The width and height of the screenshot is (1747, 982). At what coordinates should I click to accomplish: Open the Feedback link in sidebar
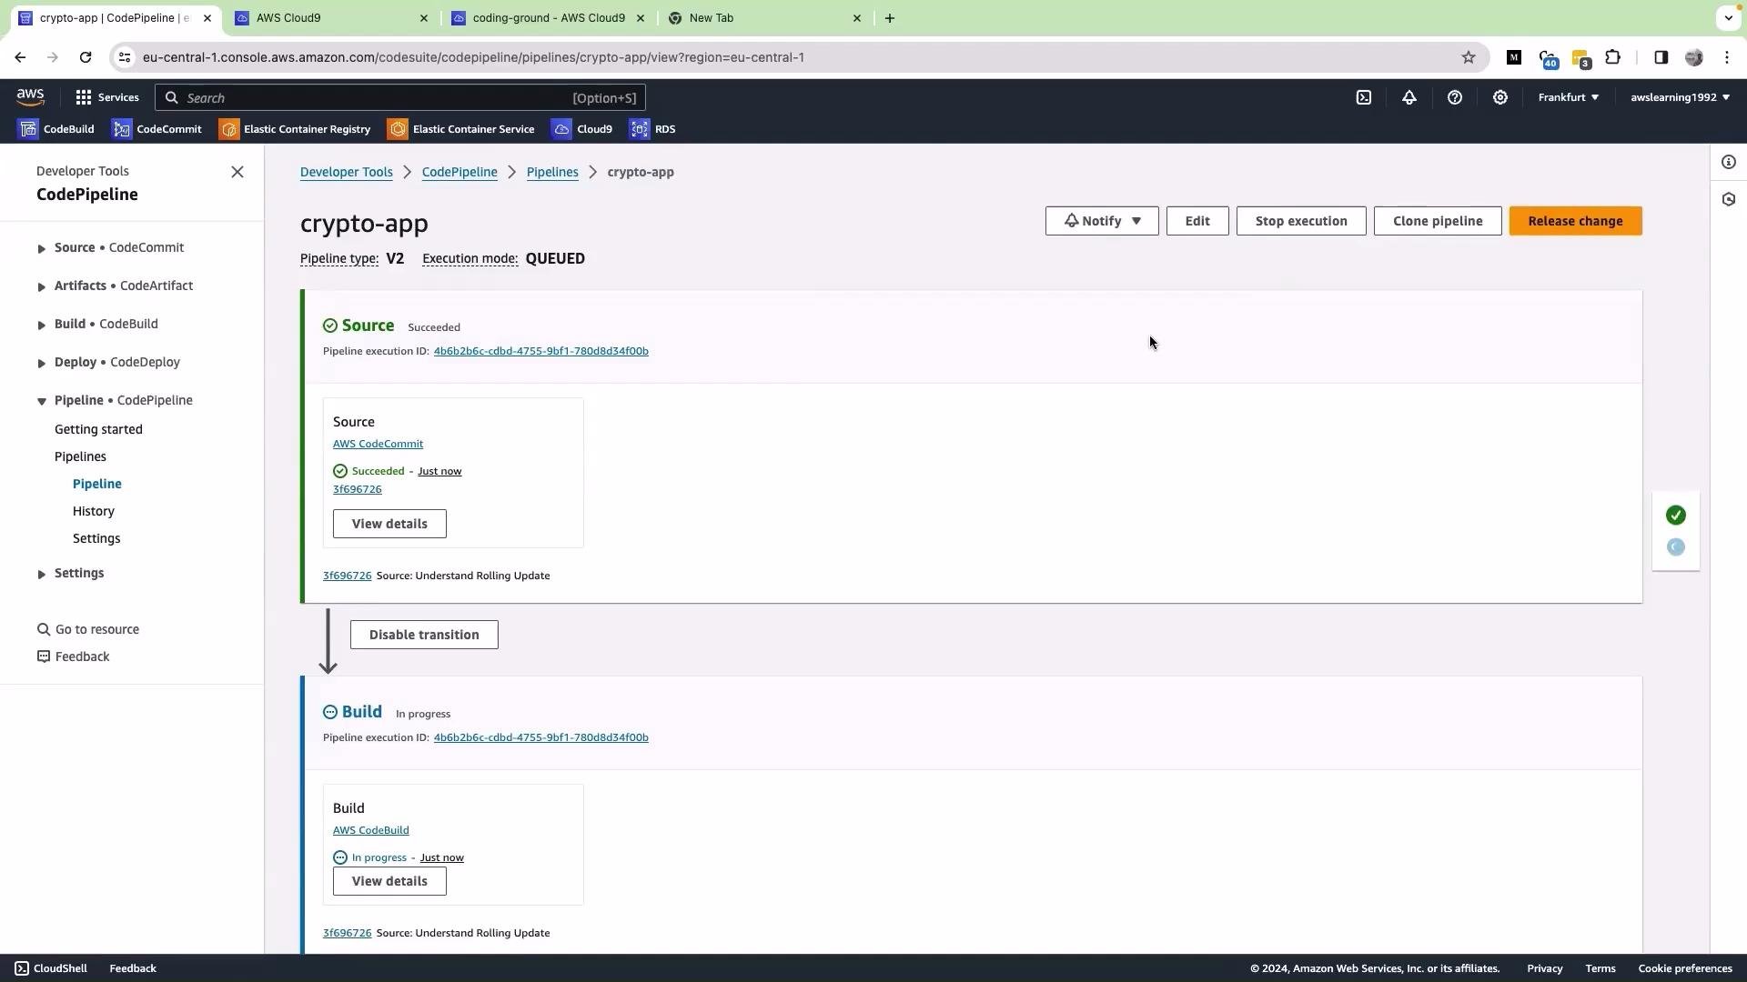tap(73, 656)
